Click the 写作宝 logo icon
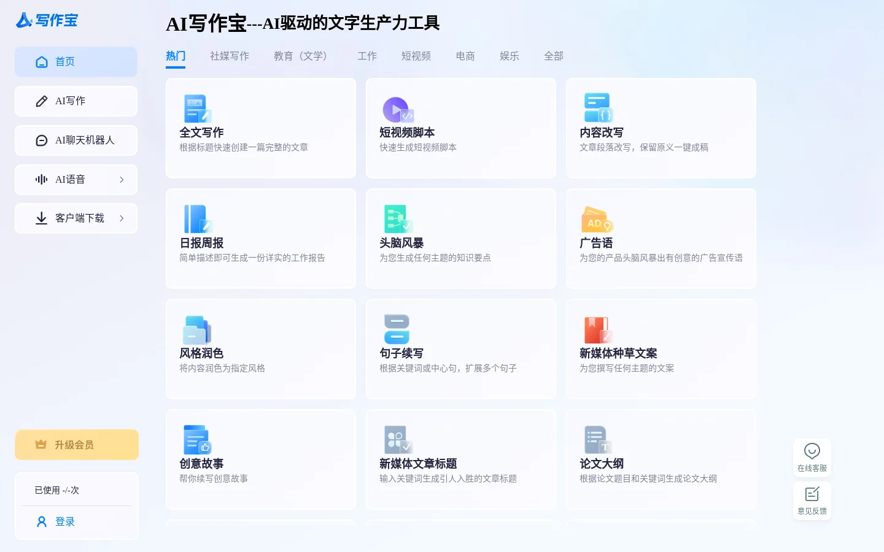884x552 pixels. pos(24,20)
